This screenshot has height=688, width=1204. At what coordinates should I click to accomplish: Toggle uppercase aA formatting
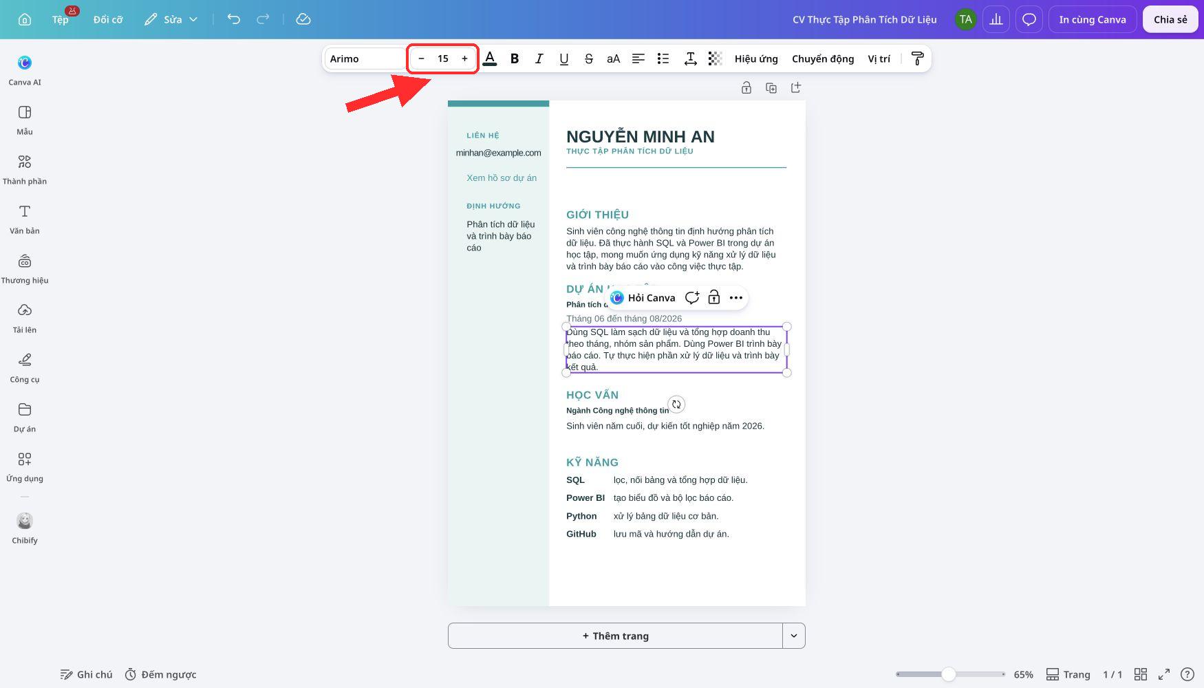click(614, 58)
